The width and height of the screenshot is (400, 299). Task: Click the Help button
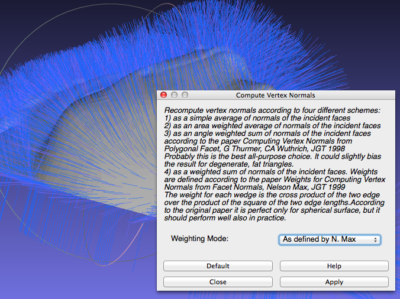[x=334, y=266]
